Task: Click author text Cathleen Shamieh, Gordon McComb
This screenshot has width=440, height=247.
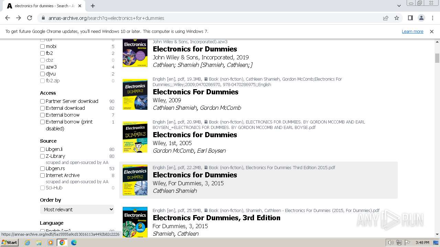Action: (197, 108)
